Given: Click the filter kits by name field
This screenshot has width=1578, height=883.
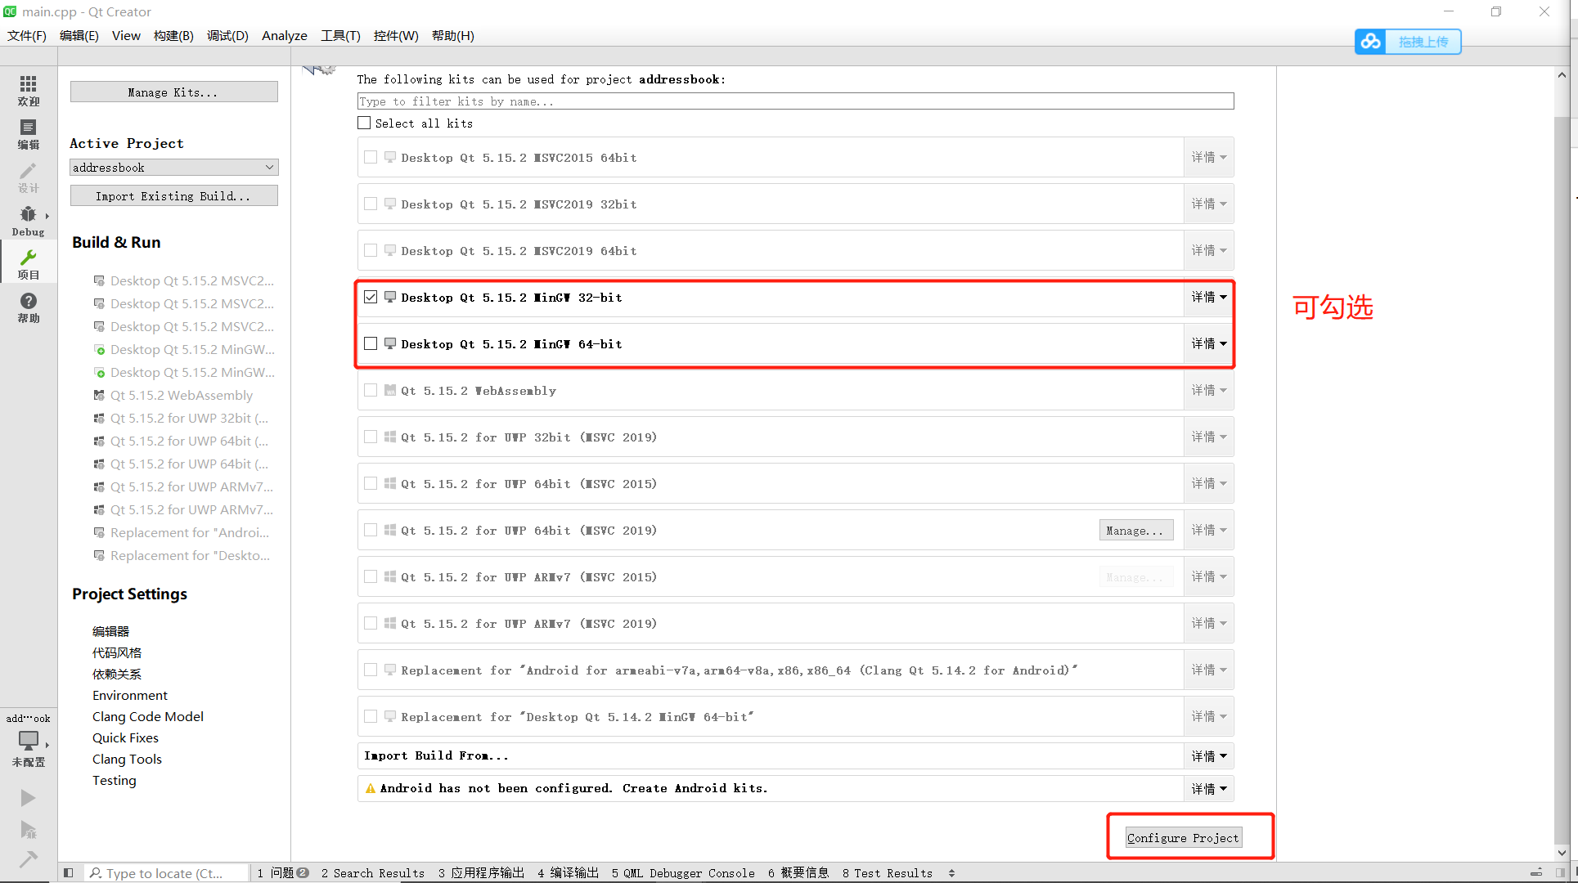Looking at the screenshot, I should (x=795, y=101).
